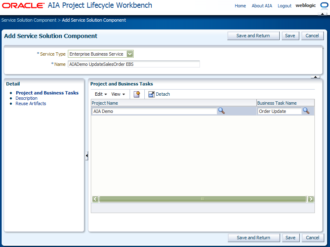330x247 pixels.
Task: Click the bottom Cancel button
Action: (313, 238)
